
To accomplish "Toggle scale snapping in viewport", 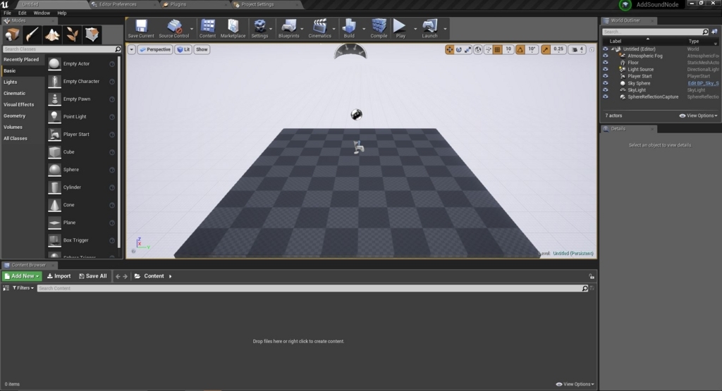I will tap(546, 49).
